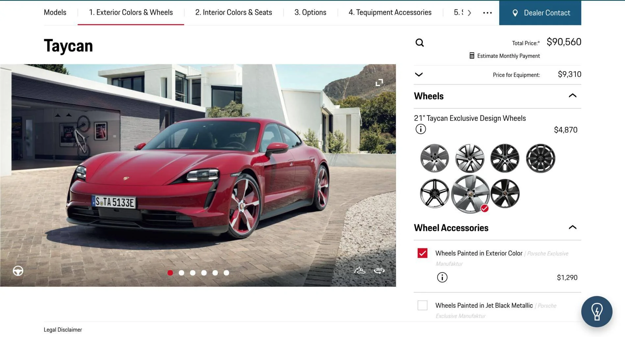Open the lightbulb help assistant button
The image size is (625, 337).
click(x=596, y=311)
